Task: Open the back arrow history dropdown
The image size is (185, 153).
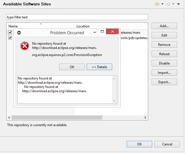Action: [x=162, y=4]
